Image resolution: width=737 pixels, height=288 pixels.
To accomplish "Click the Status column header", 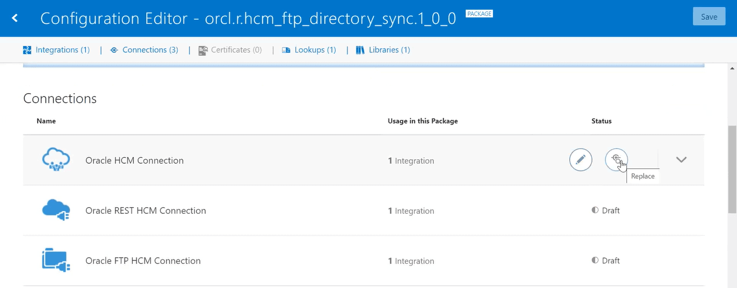I will click(x=602, y=121).
